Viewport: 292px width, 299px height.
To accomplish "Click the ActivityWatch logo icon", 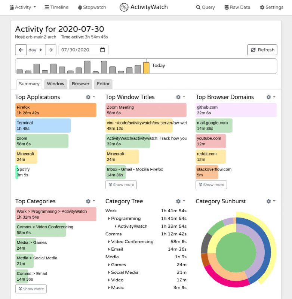I will [124, 7].
